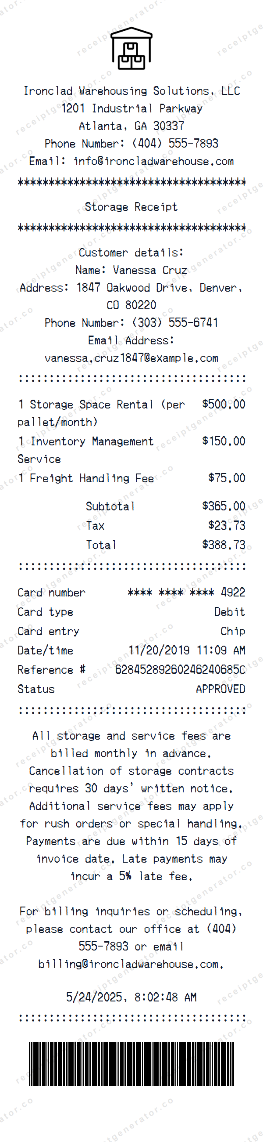Click the Tax amount $23.73
This screenshot has height=1142, width=263.
[227, 526]
